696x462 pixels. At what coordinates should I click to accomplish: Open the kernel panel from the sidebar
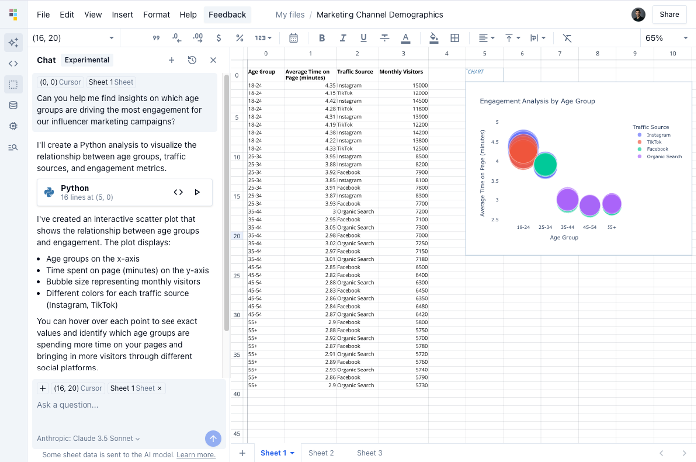coord(13,126)
